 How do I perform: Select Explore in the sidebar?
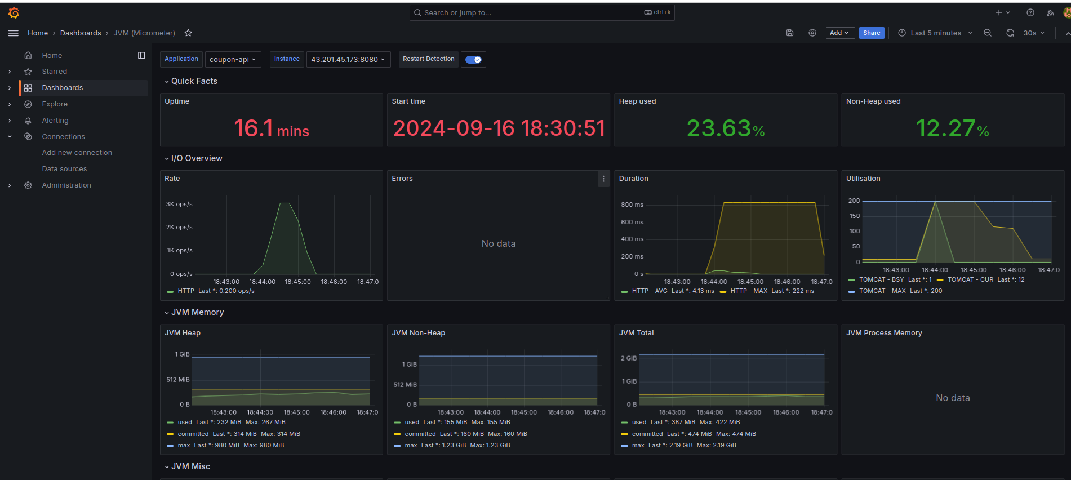[x=55, y=104]
